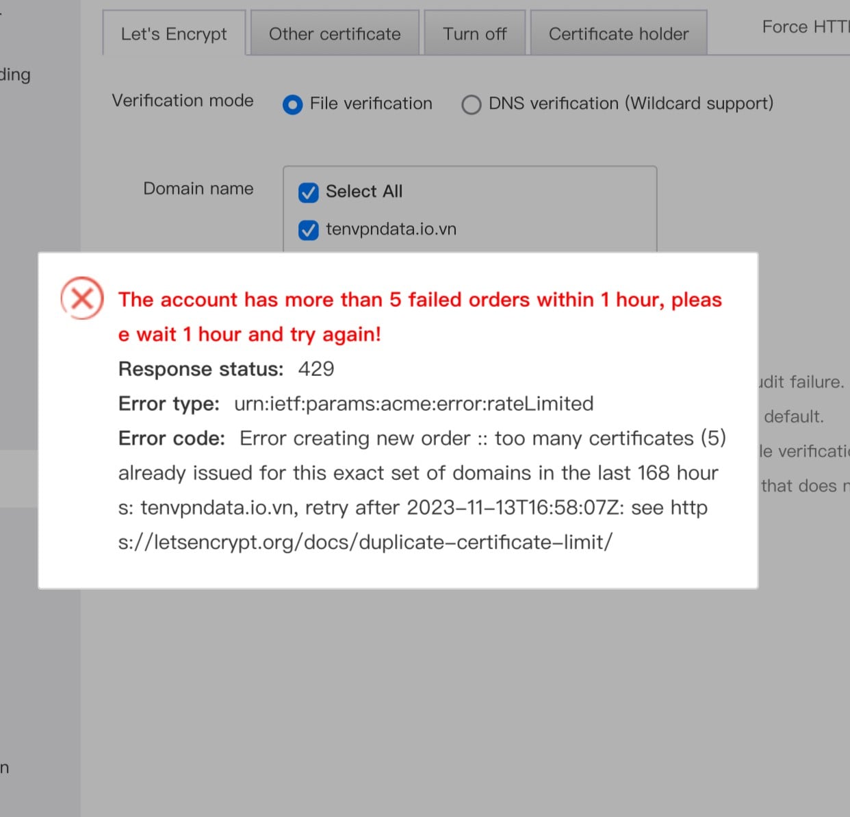The image size is (850, 817).
Task: Select the Turn off tab
Action: click(x=474, y=34)
